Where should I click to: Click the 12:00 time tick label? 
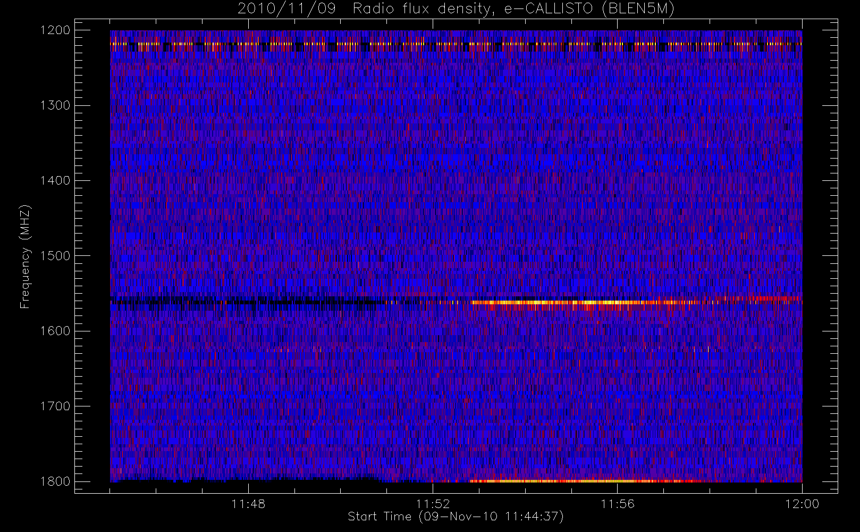tap(802, 504)
